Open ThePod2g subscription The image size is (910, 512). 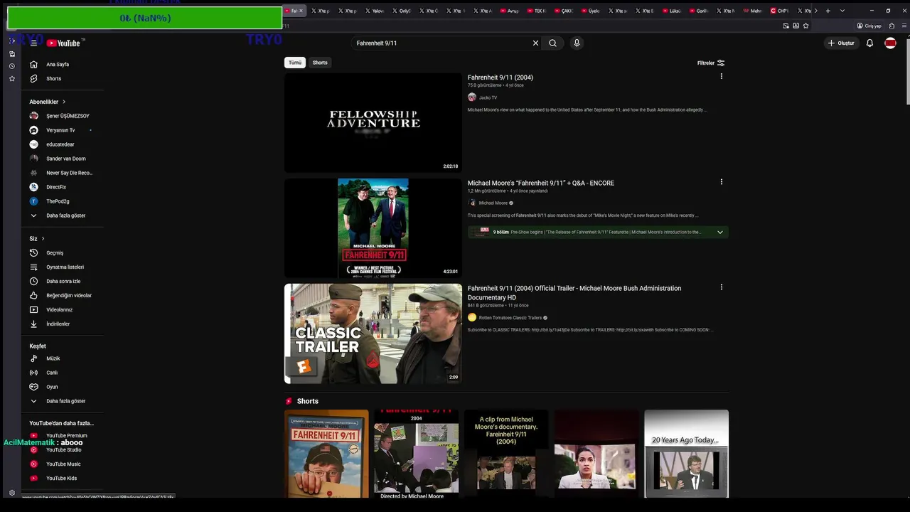(x=61, y=201)
